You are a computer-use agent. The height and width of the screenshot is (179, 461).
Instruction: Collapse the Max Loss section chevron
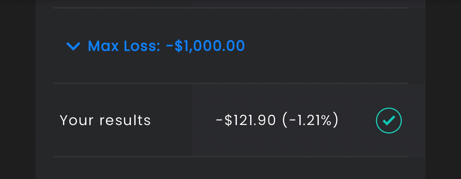(73, 46)
